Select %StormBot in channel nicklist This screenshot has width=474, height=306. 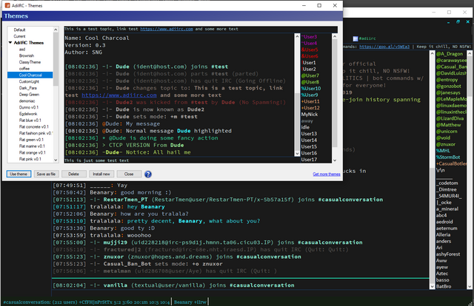tap(448, 157)
